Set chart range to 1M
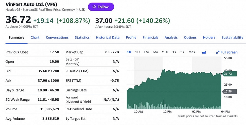 (x=146, y=52)
